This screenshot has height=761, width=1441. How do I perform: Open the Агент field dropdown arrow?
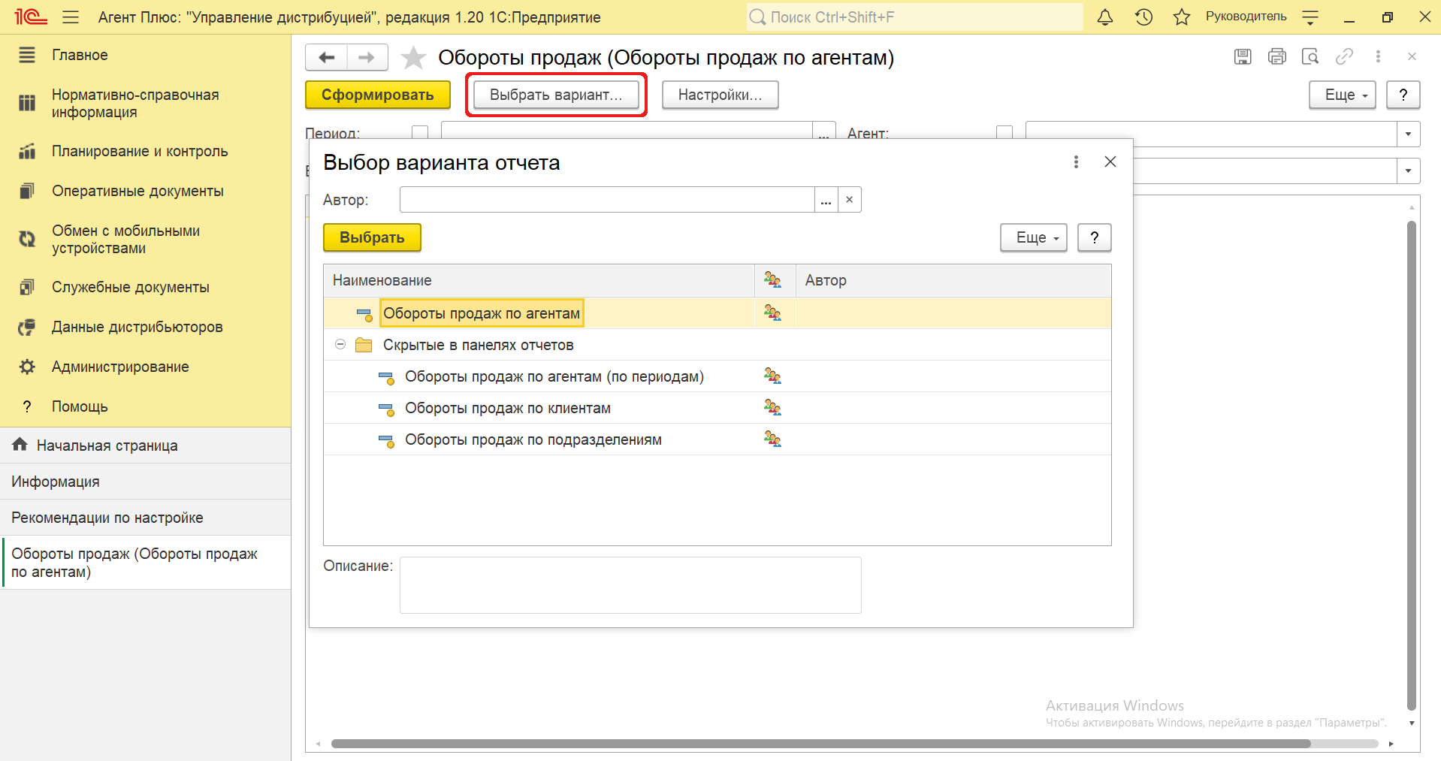point(1408,134)
